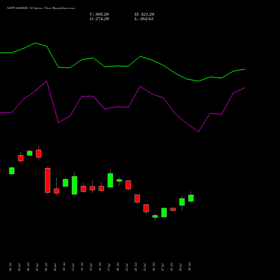Click the last green candle for 30 Jul
The width and height of the screenshot is (280, 280).
[x=191, y=198]
